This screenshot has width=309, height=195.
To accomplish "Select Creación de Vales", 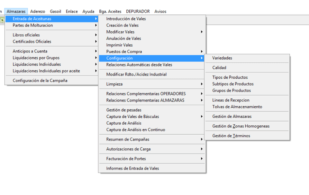I will [x=122, y=25].
